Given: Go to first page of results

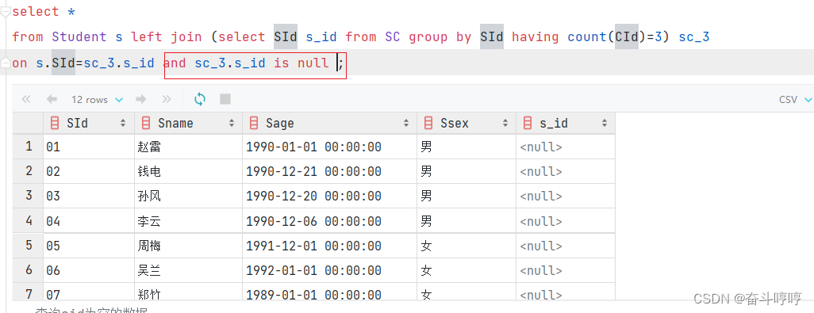Looking at the screenshot, I should click(x=26, y=99).
